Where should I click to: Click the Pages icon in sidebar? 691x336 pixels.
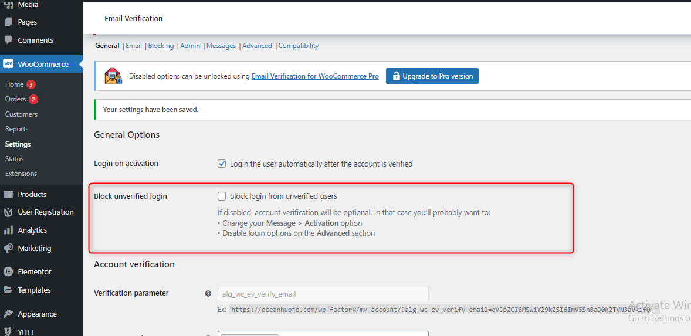click(8, 22)
